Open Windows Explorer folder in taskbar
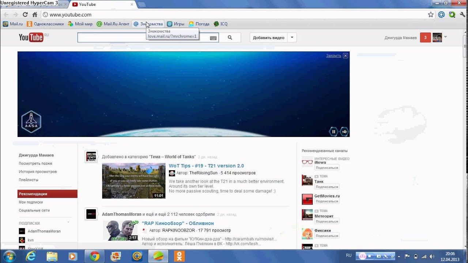 point(52,256)
